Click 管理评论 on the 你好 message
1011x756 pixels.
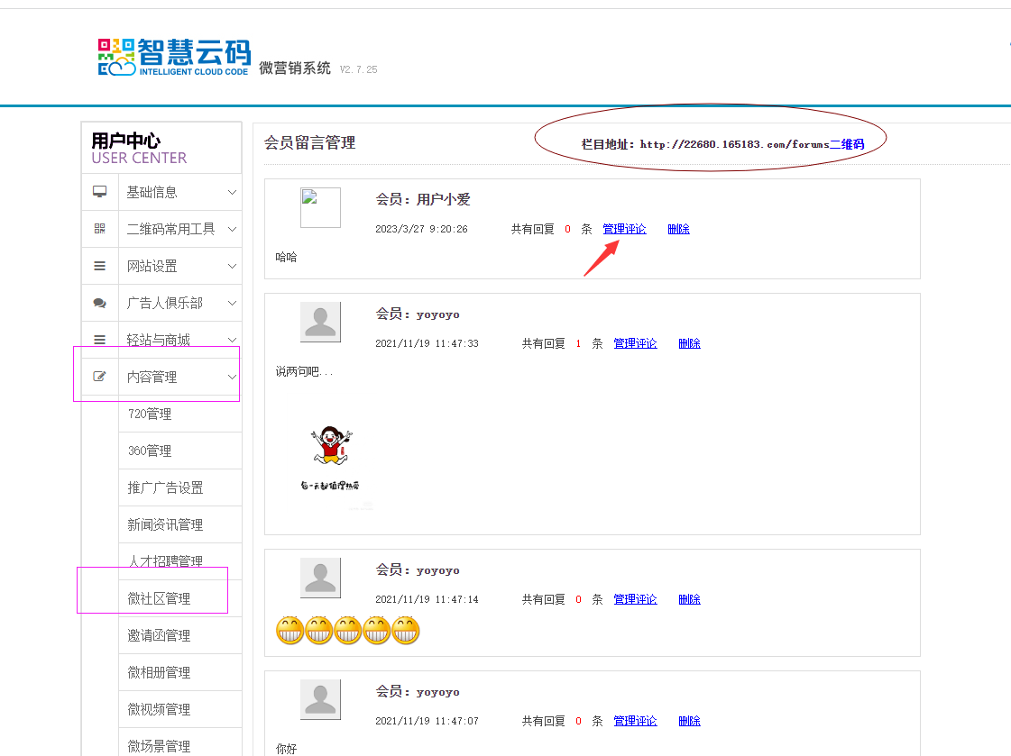click(x=635, y=721)
